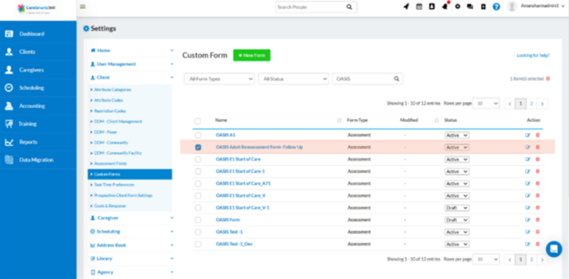
Task: Open the Amansharmadmin1 user menu
Action: coord(542,6)
